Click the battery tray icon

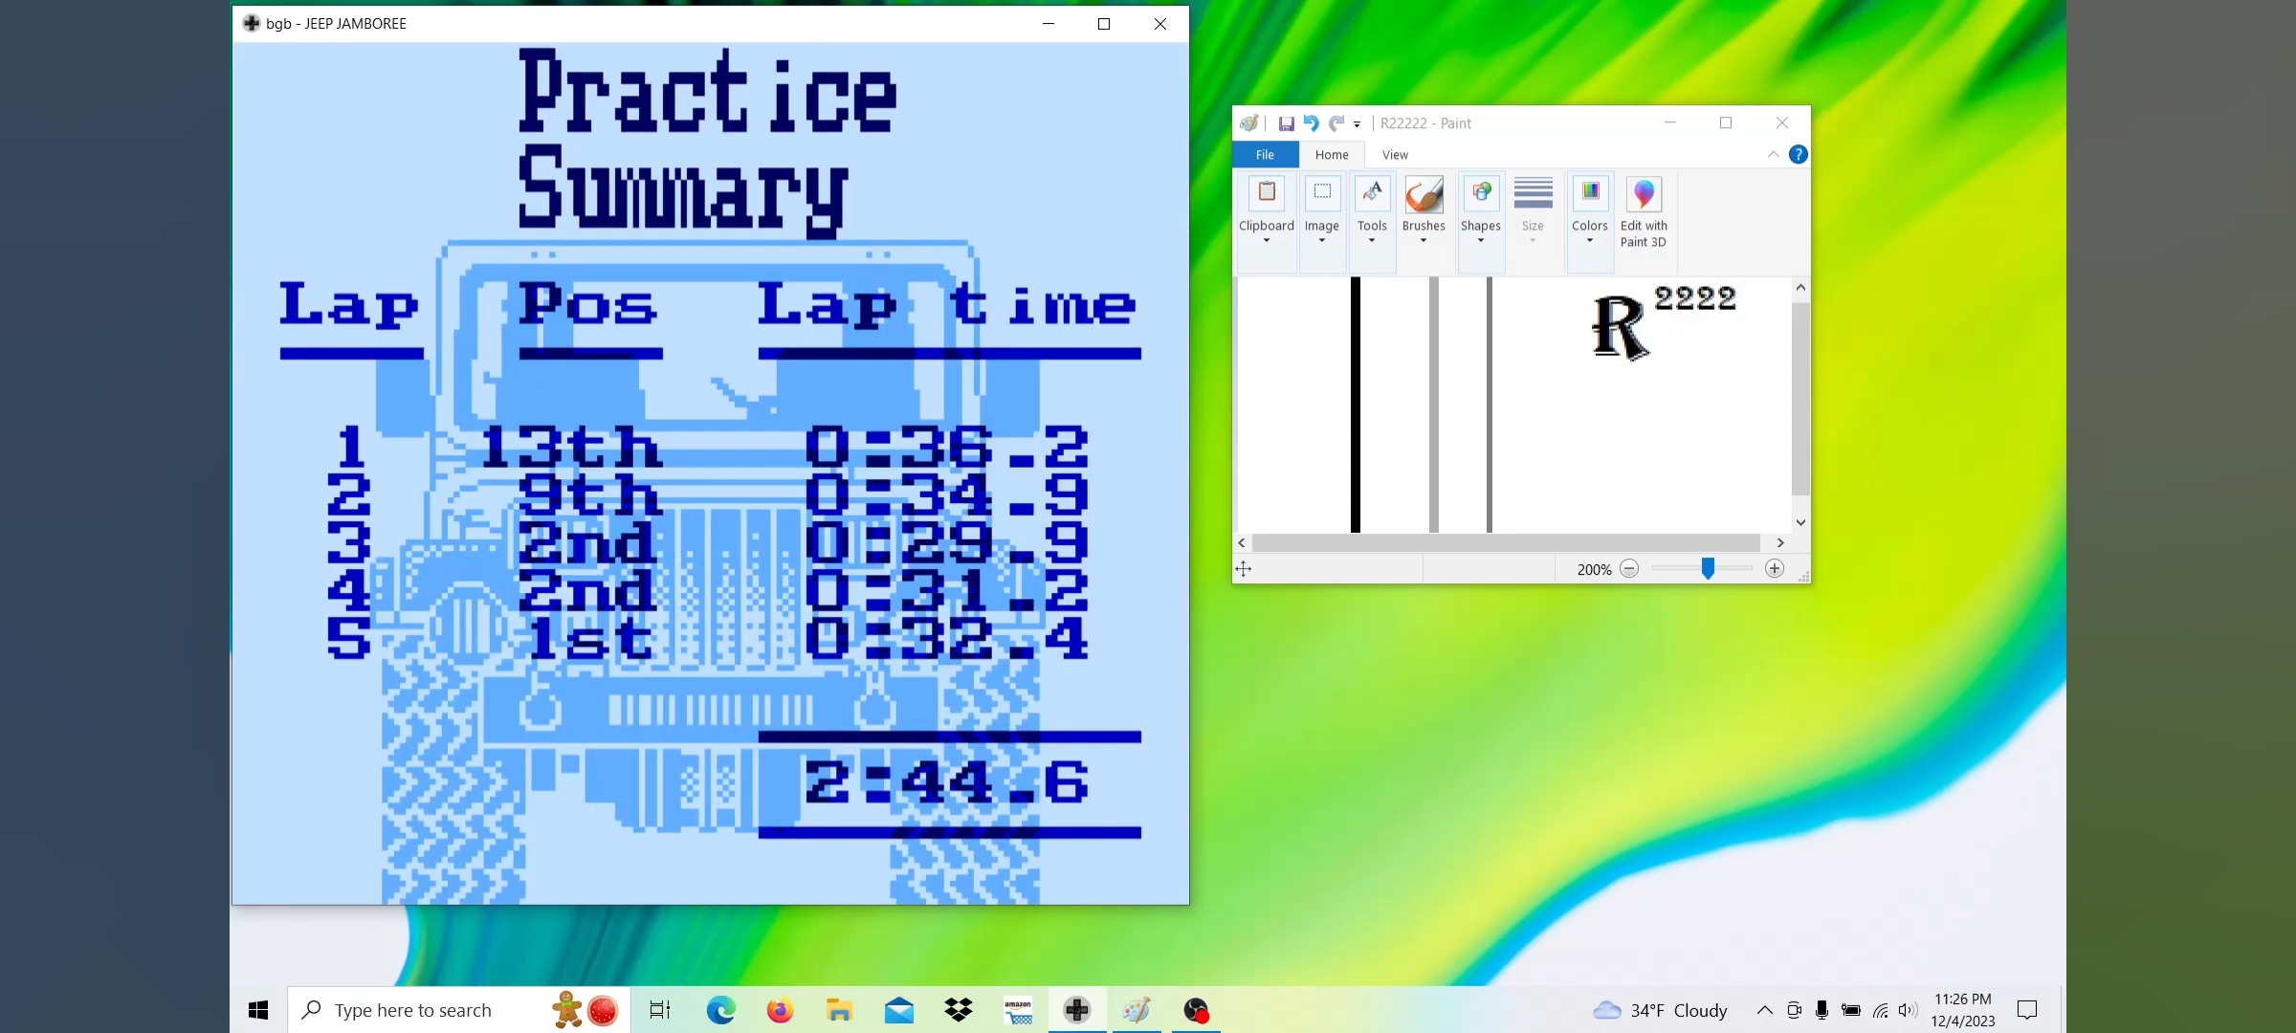click(x=1851, y=1010)
